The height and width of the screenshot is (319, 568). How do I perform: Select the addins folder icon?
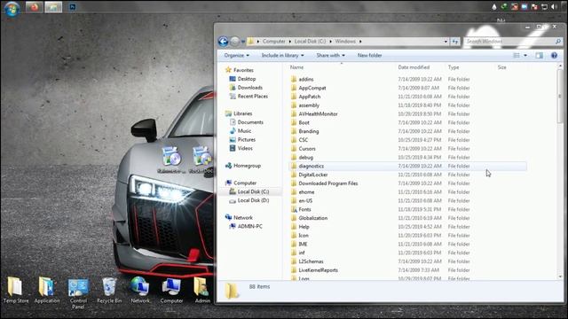point(294,79)
